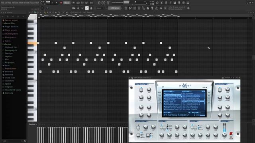This screenshot has width=255, height=143.
Task: Click the save project disk icon
Action: [175, 3]
